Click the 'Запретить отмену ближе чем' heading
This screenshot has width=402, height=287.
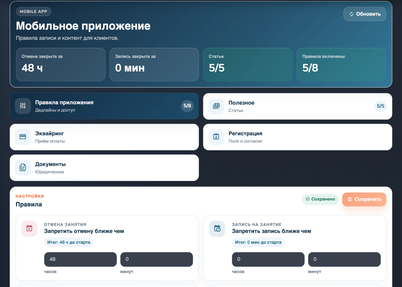click(84, 231)
